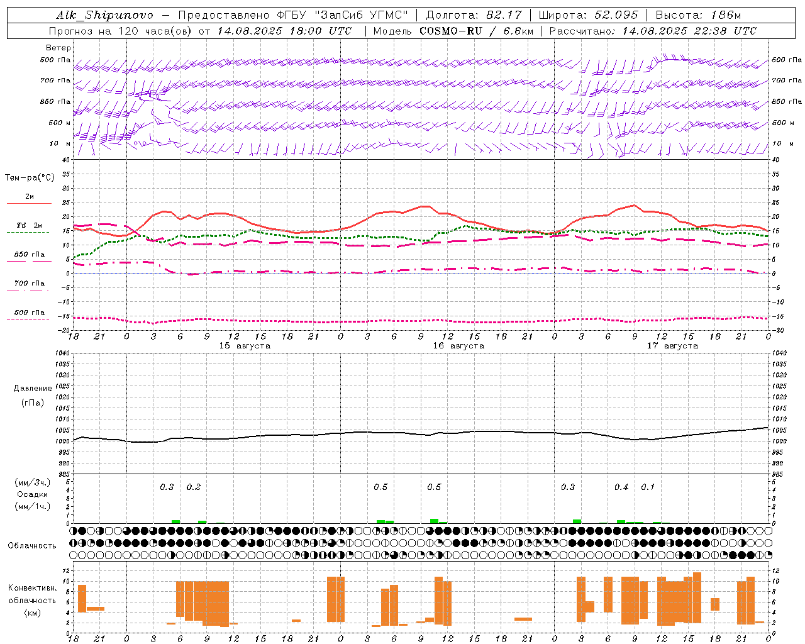The width and height of the screenshot is (805, 644).
Task: Click the "(мм/1ч.)" precipitation unit label
Action: (x=33, y=506)
